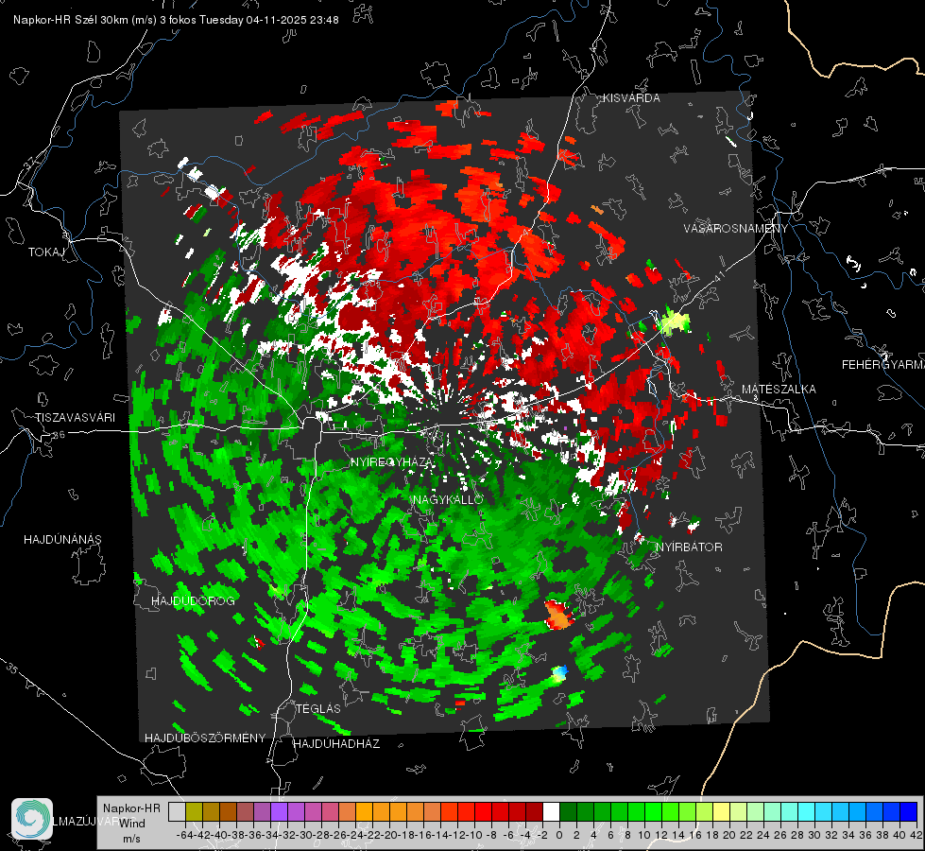Select the MÁTÉSZALKA city label
925x851 pixels.
779,390
